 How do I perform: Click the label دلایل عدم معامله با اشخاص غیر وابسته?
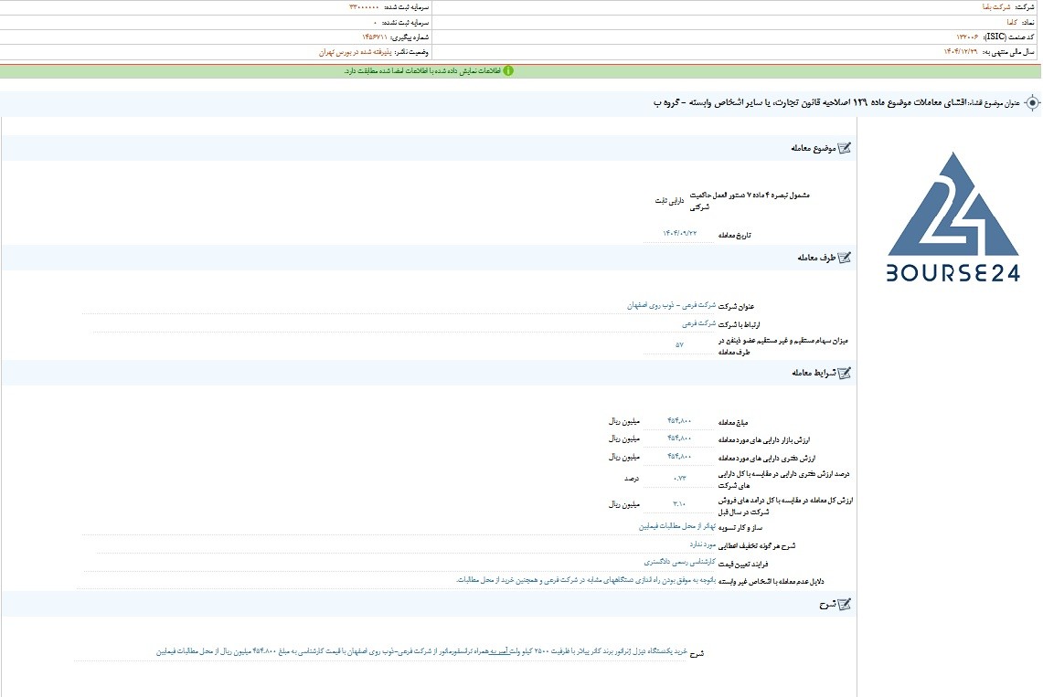(772, 582)
